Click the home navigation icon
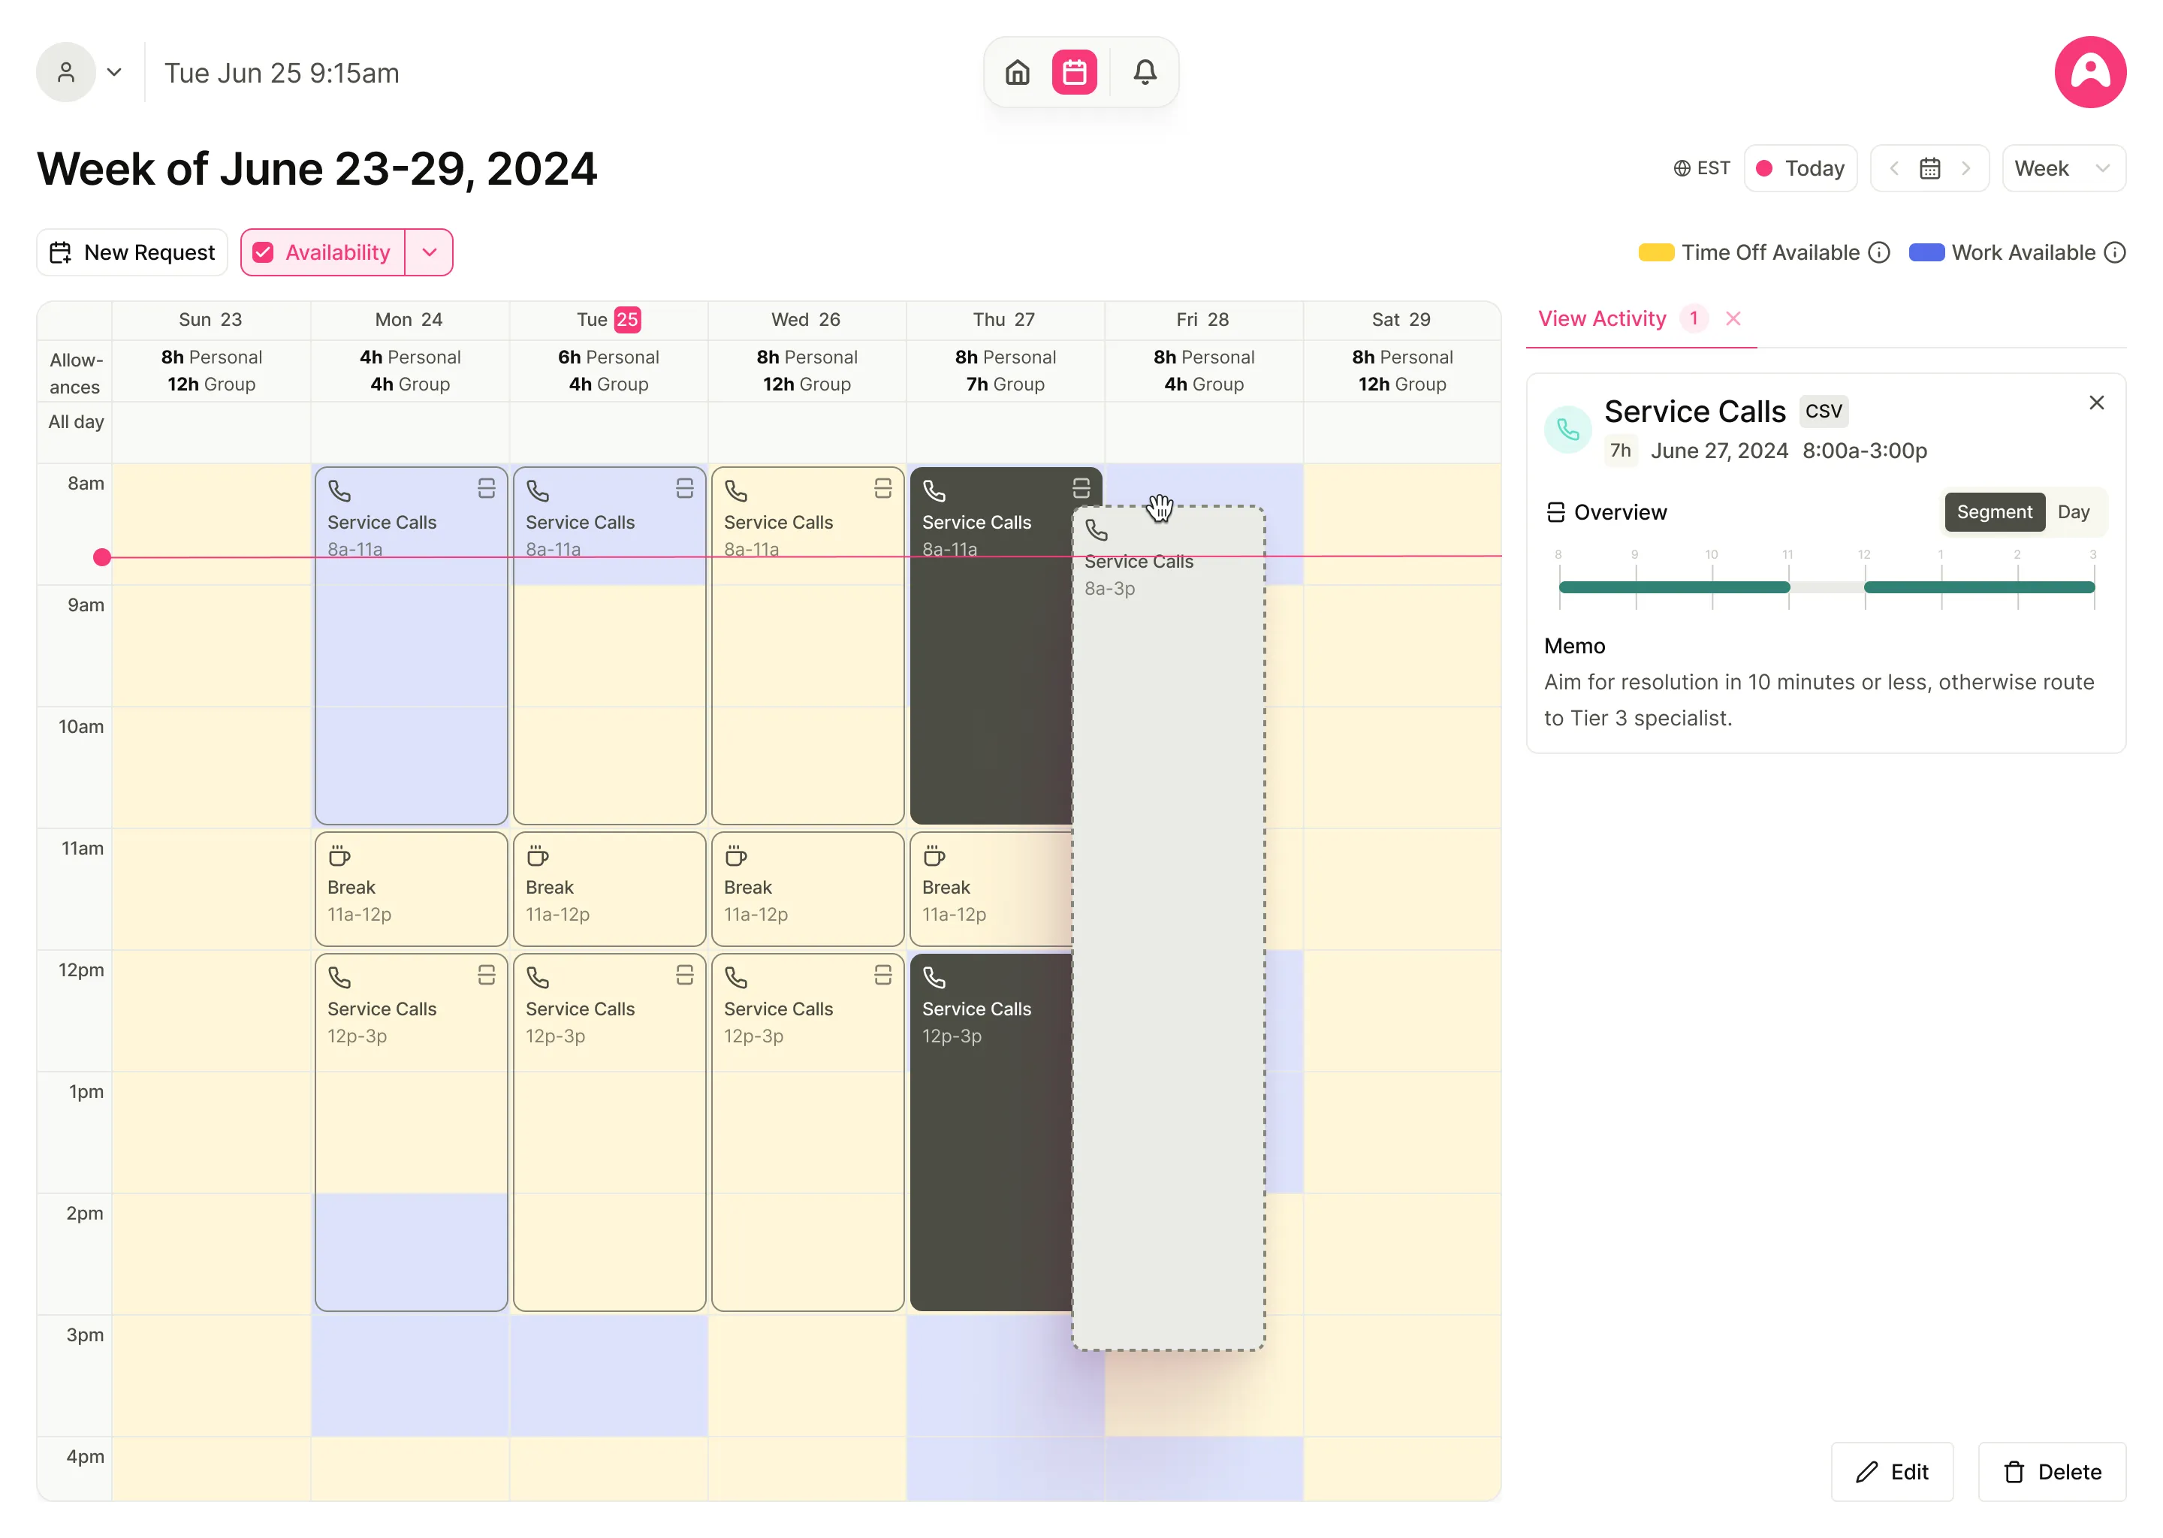This screenshot has width=2163, height=1538. click(1018, 71)
